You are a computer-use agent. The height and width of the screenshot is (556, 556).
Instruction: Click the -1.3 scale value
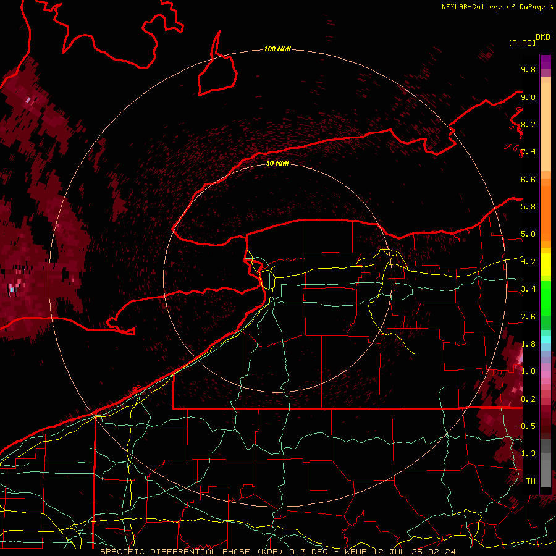point(526,453)
